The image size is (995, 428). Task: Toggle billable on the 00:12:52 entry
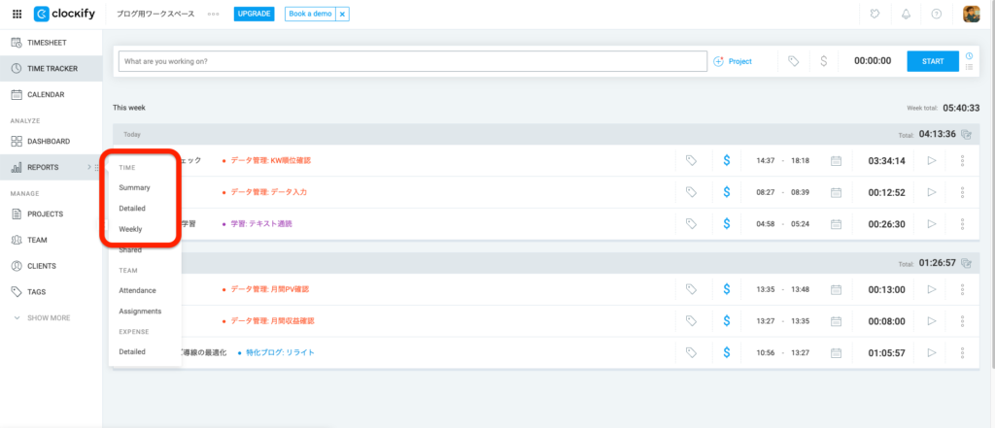(x=726, y=192)
